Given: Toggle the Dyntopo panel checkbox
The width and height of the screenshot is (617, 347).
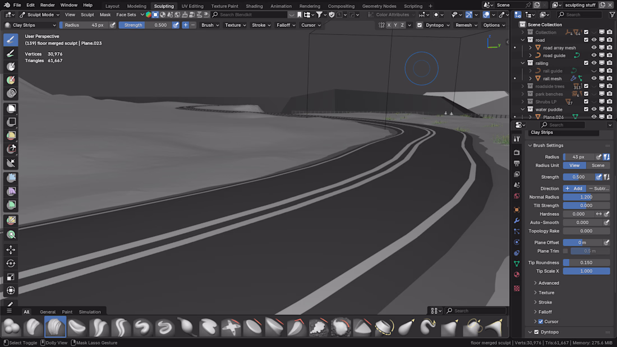Looking at the screenshot, I should pos(536,332).
